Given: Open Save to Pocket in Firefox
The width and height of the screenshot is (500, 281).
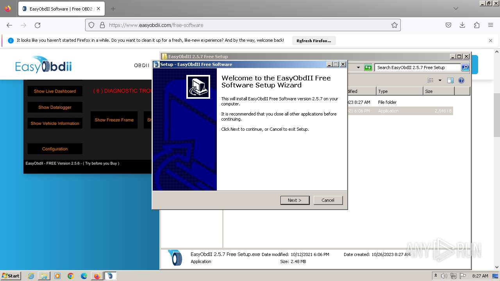Looking at the screenshot, I should (x=448, y=25).
